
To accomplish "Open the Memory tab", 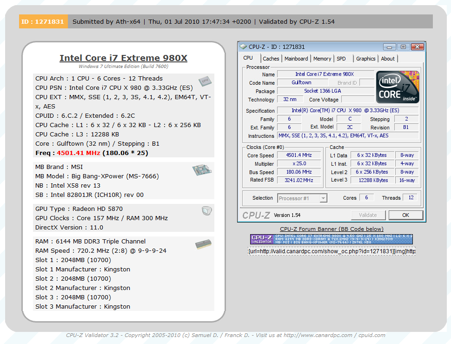I will [322, 59].
